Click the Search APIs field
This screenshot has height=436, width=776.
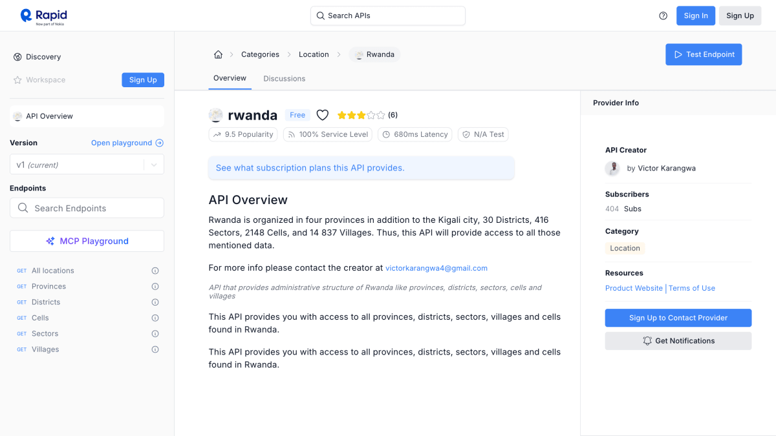click(x=388, y=16)
